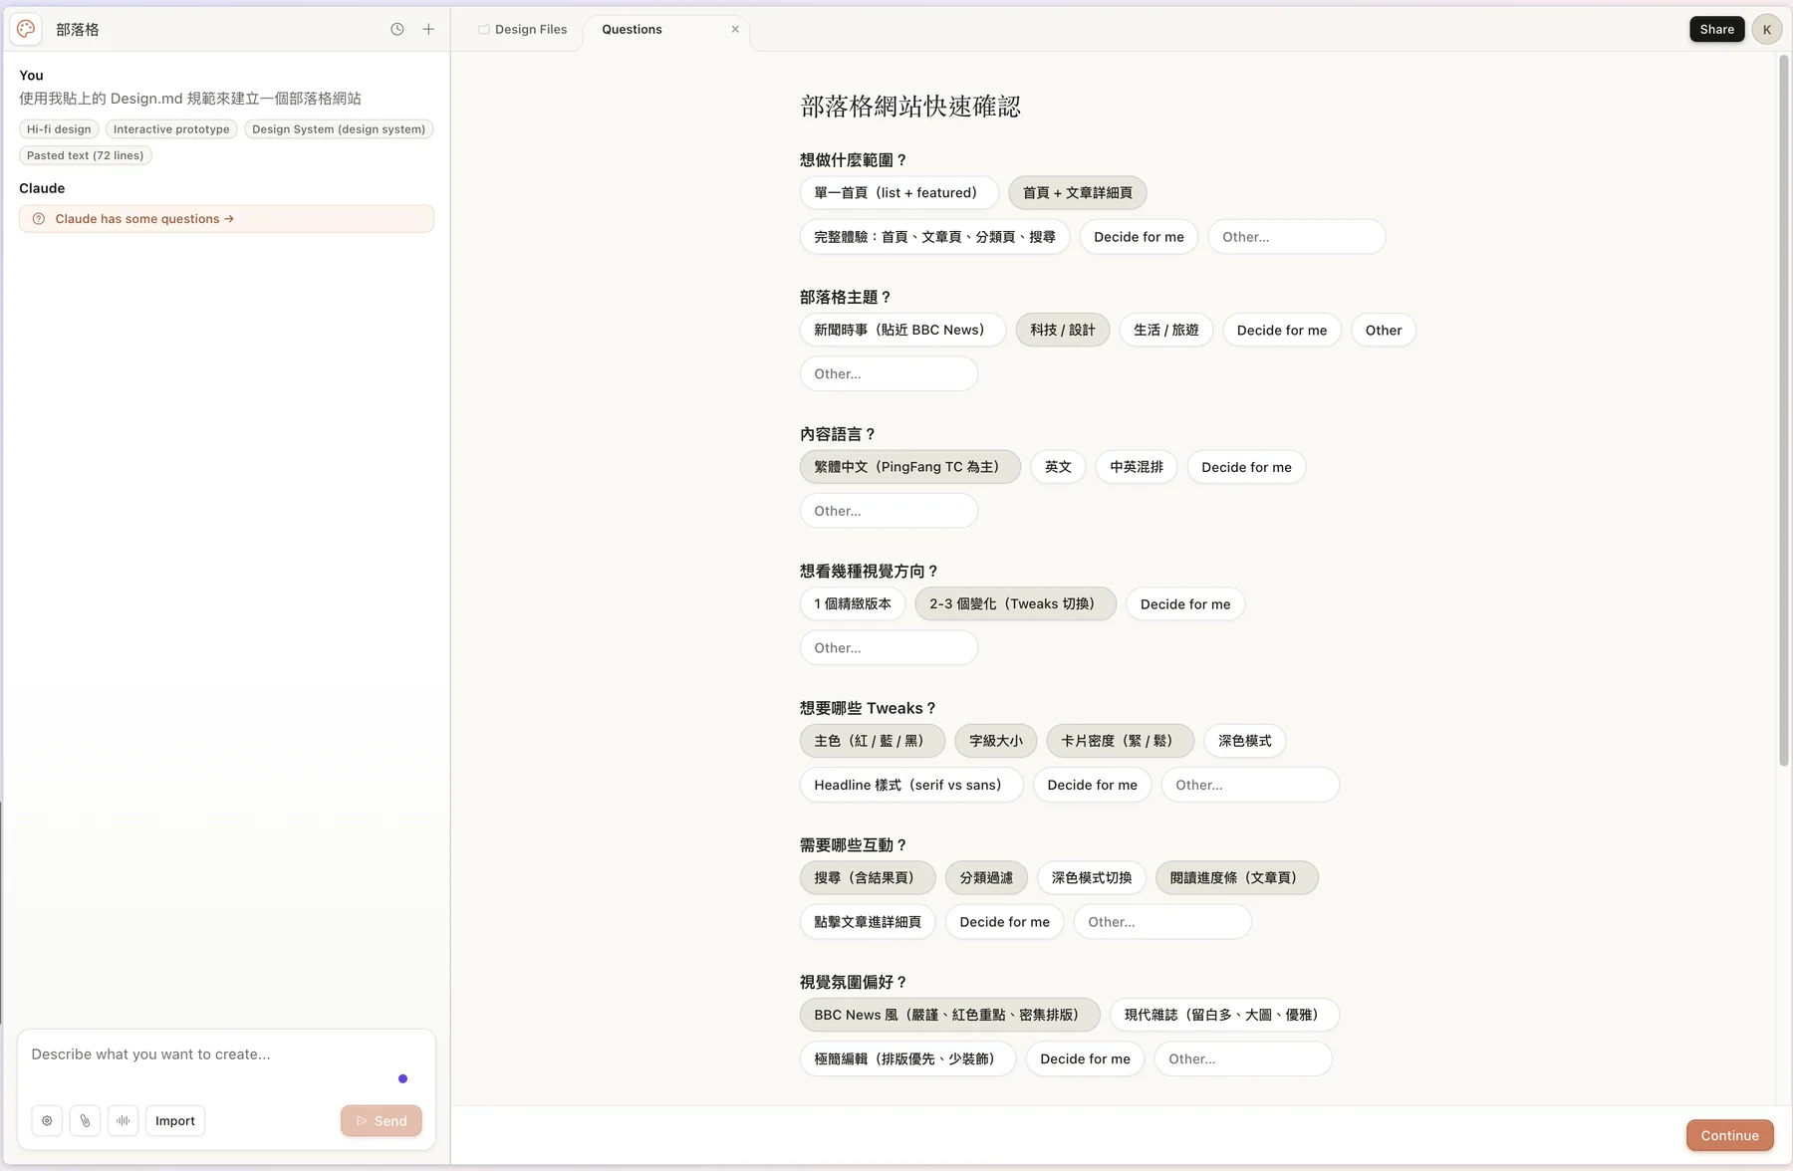Choose Decide for me under 視覺方向
The height and width of the screenshot is (1171, 1793).
click(1185, 604)
